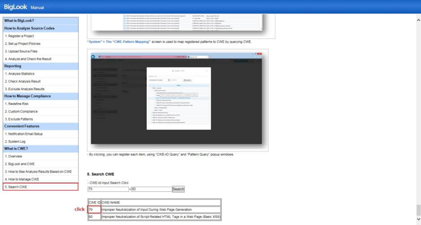Select 'What is CWE?' section header
This screenshot has height=225, width=421.
coord(40,148)
